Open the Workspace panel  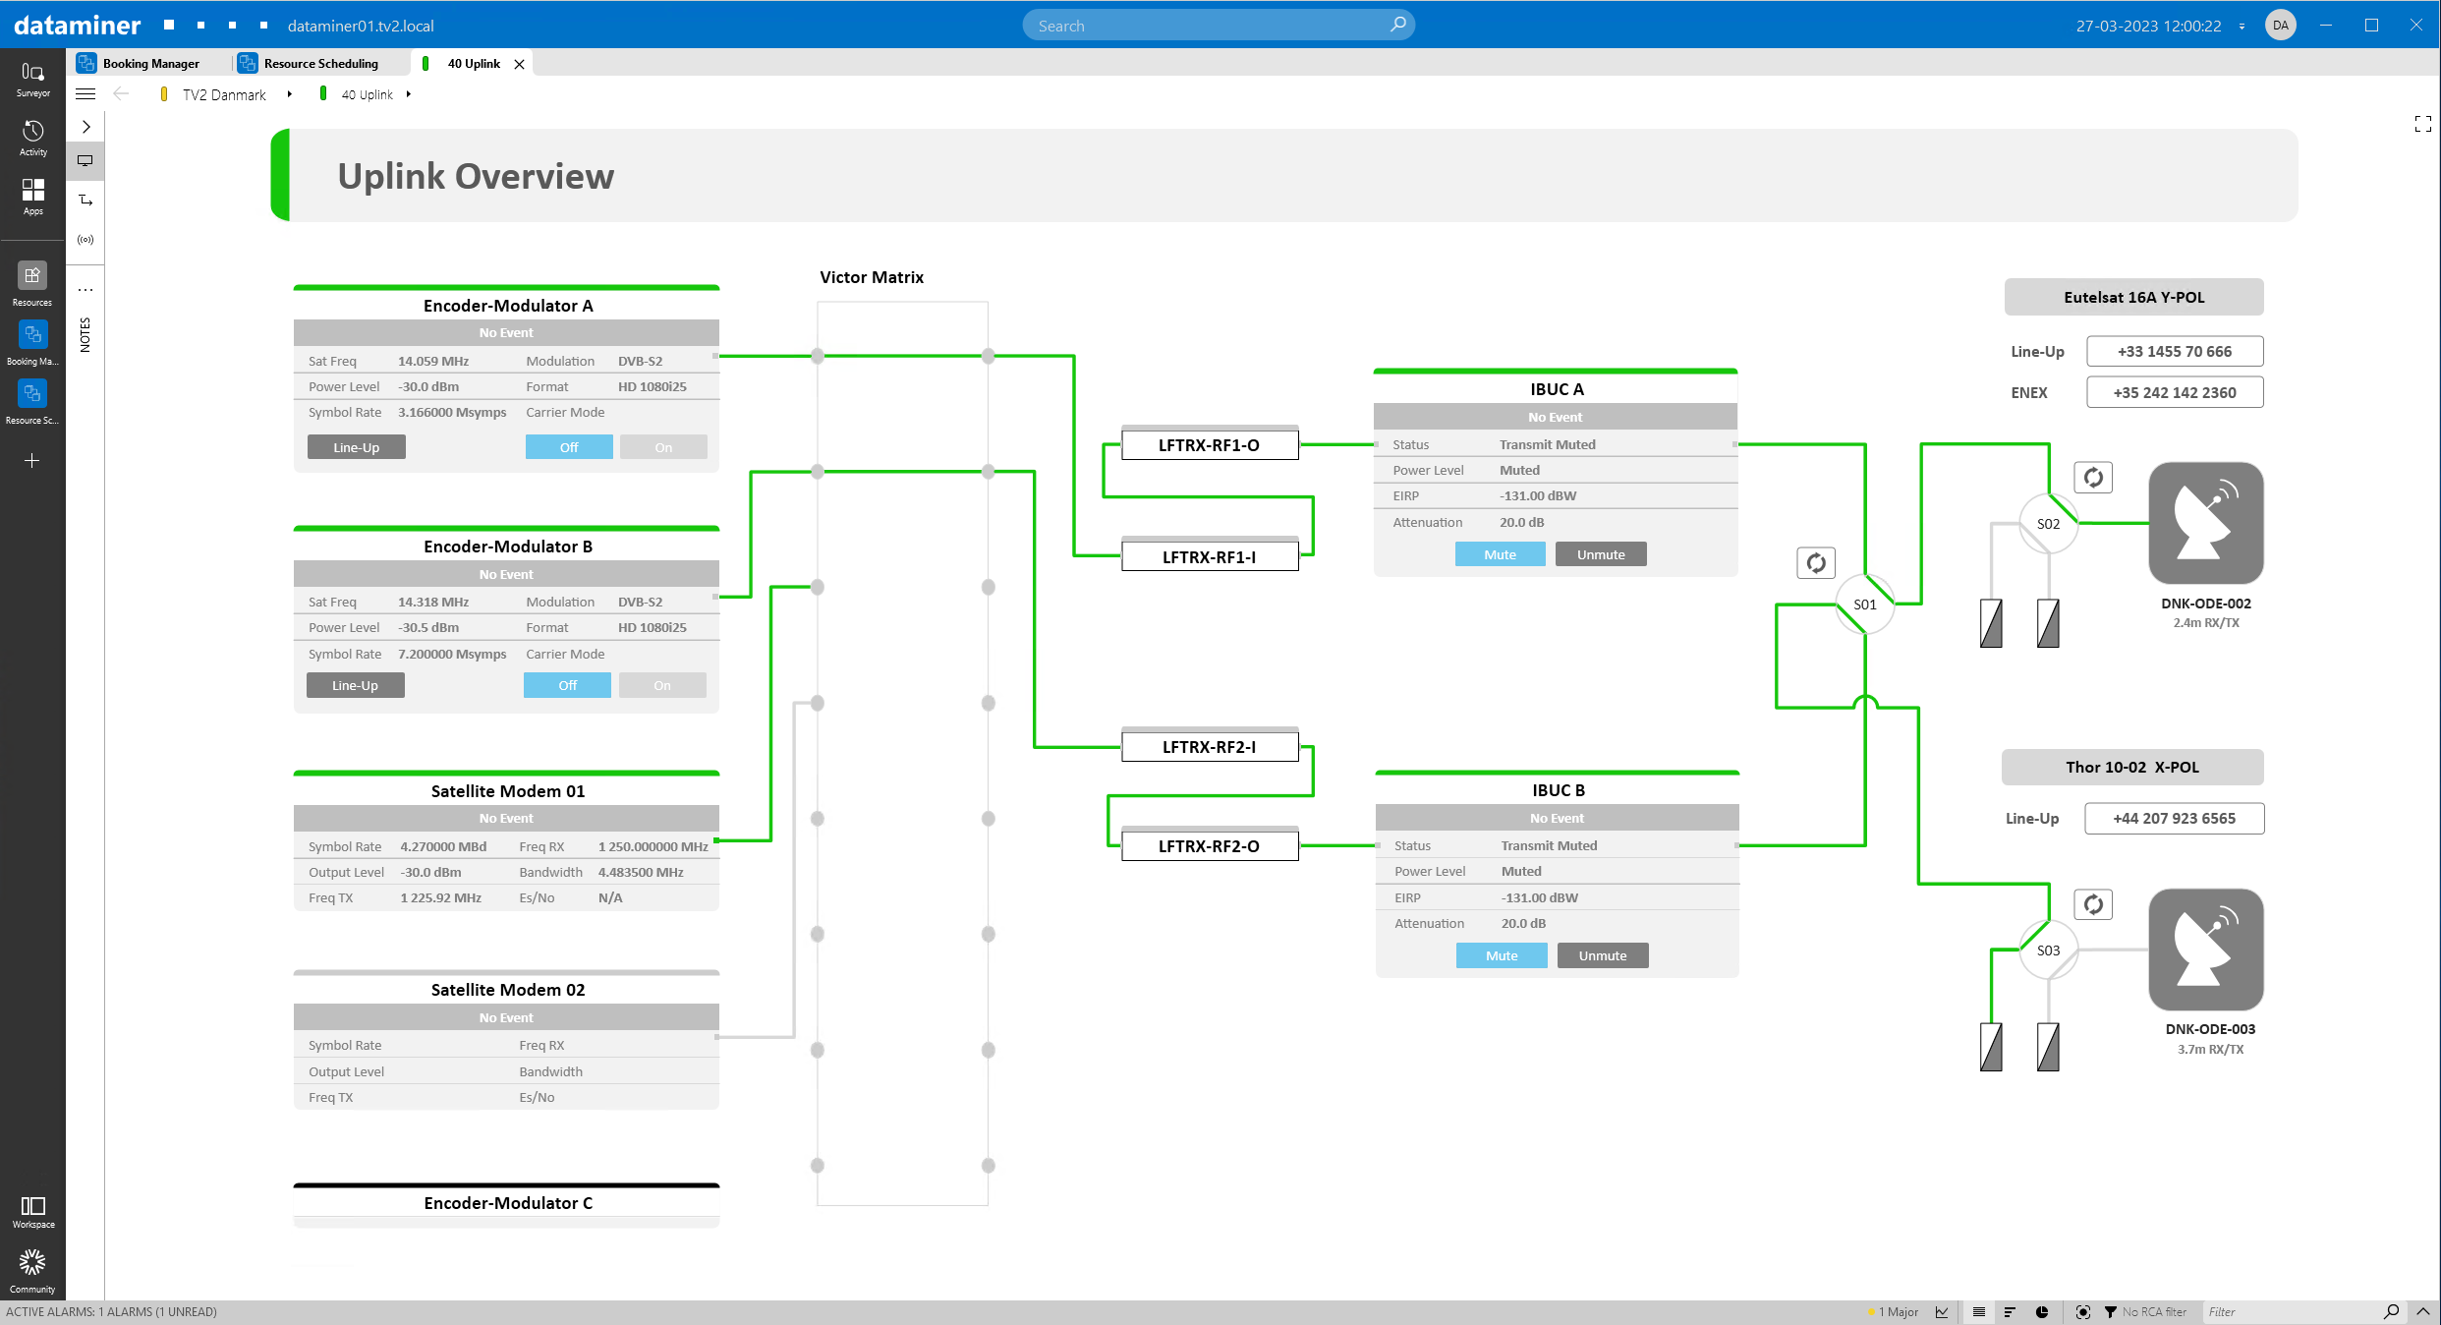pyautogui.click(x=32, y=1212)
